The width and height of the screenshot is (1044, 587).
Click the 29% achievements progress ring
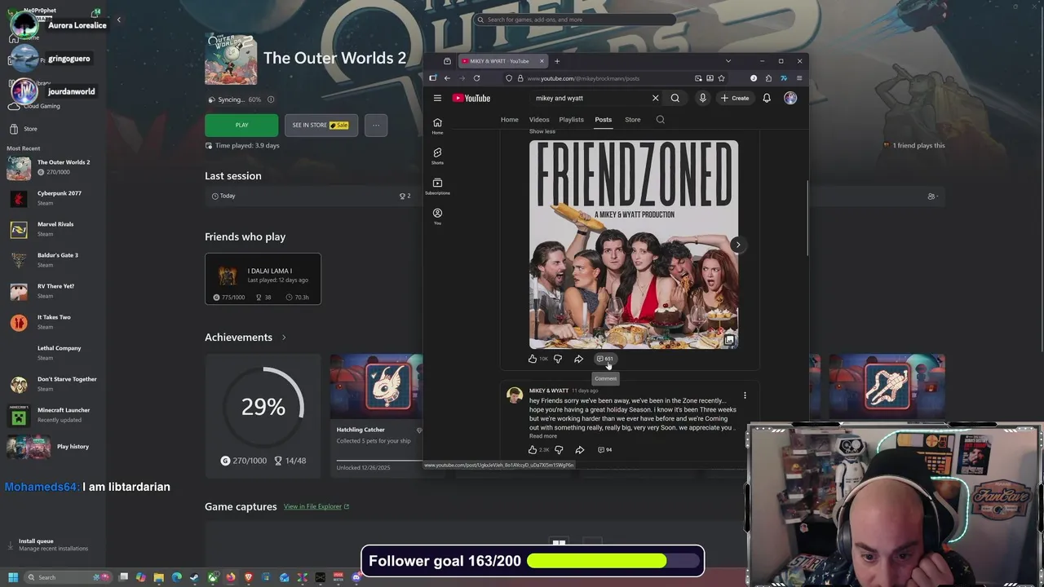pos(263,406)
